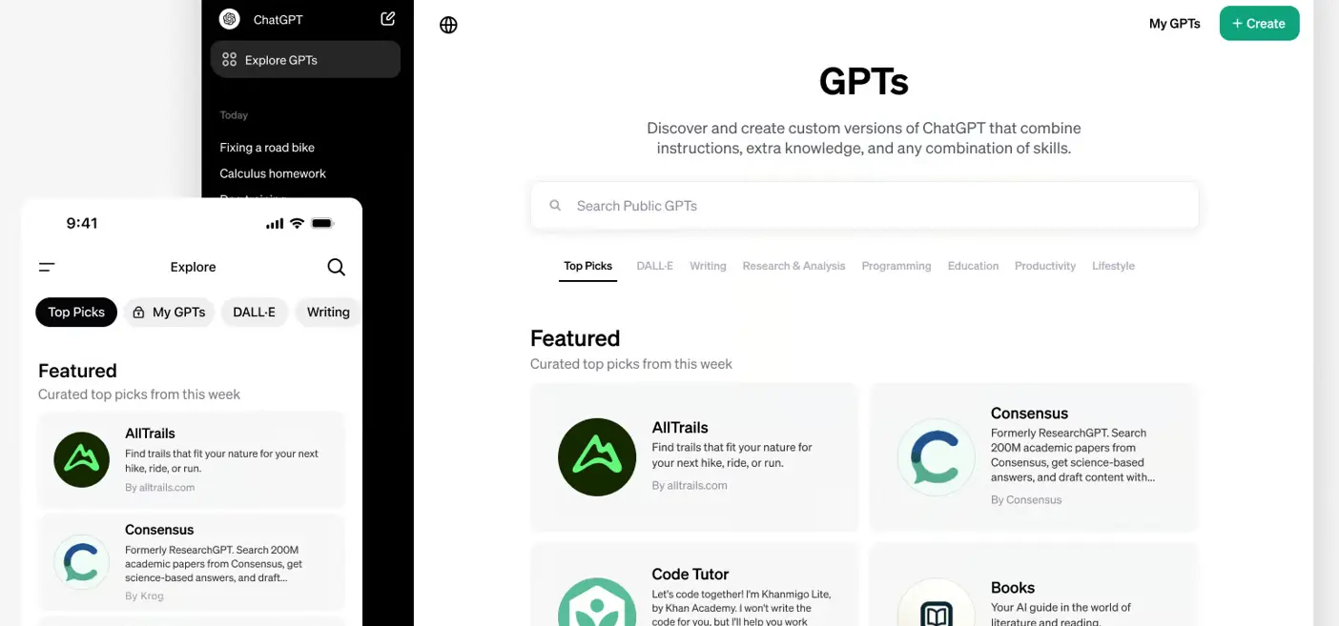Open My GPTs link in header

[x=1174, y=24]
